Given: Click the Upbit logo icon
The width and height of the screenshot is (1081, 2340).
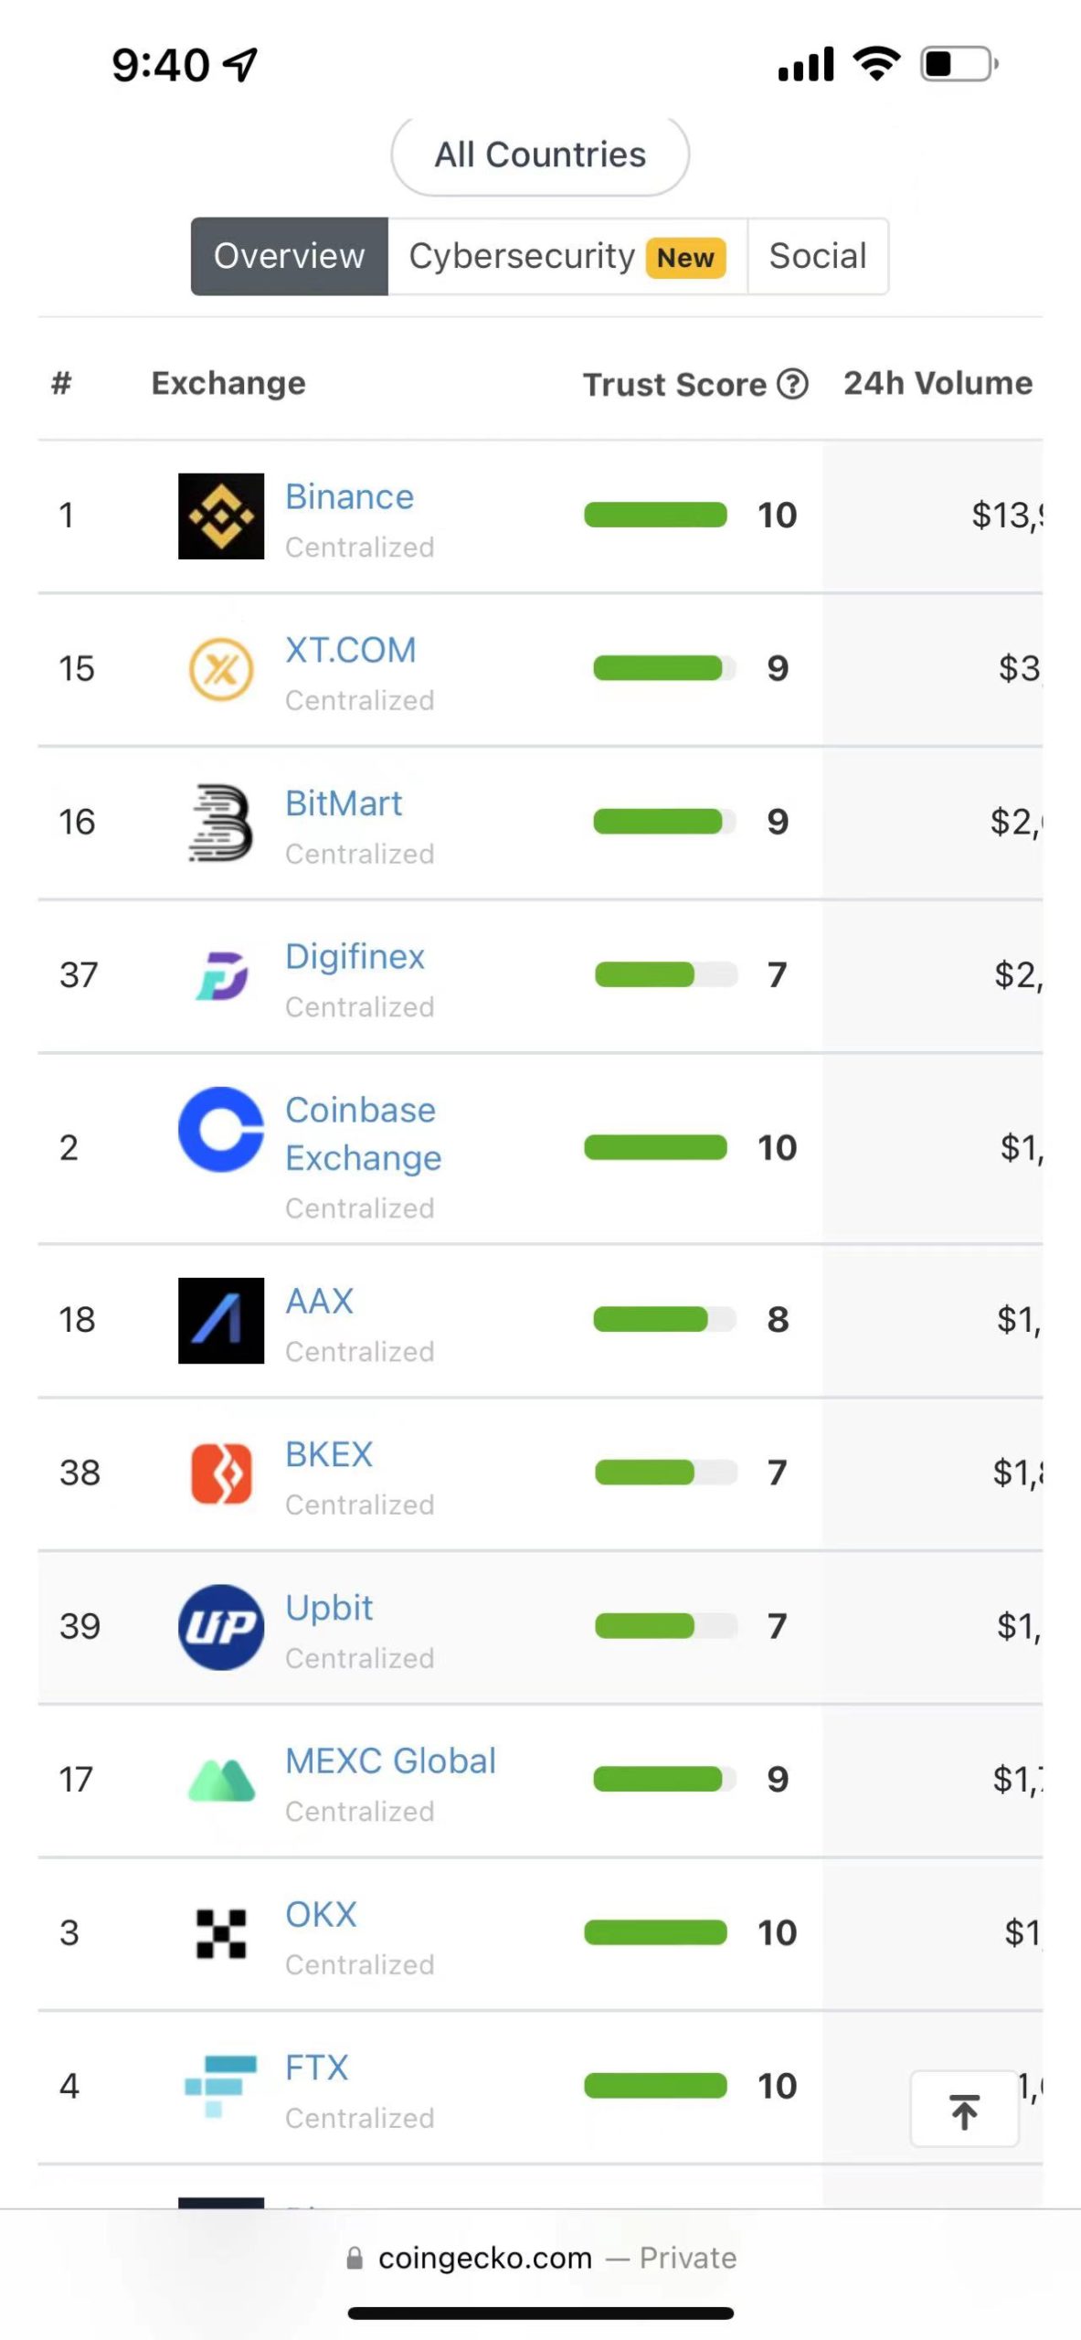Looking at the screenshot, I should [x=220, y=1626].
